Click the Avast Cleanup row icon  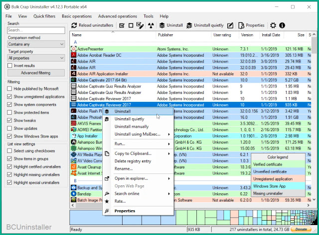pyautogui.click(x=74, y=167)
